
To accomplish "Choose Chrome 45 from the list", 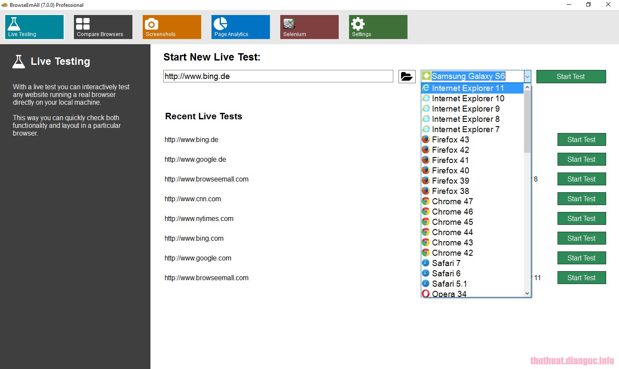I will 472,222.
